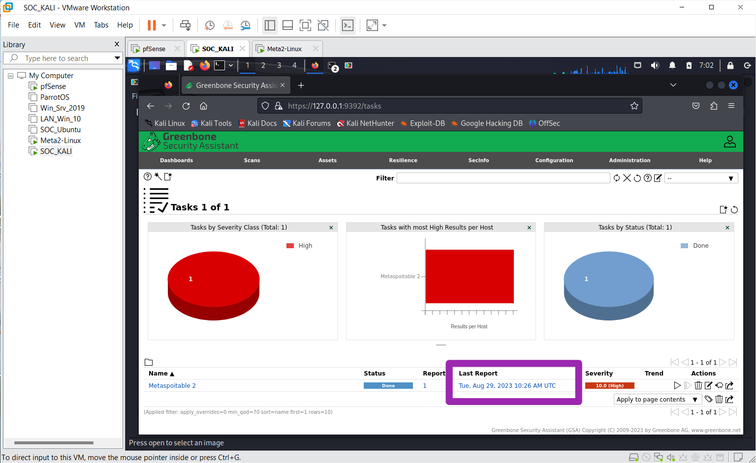The image size is (756, 463).
Task: Collapse My Computer tree node
Action: click(10, 76)
